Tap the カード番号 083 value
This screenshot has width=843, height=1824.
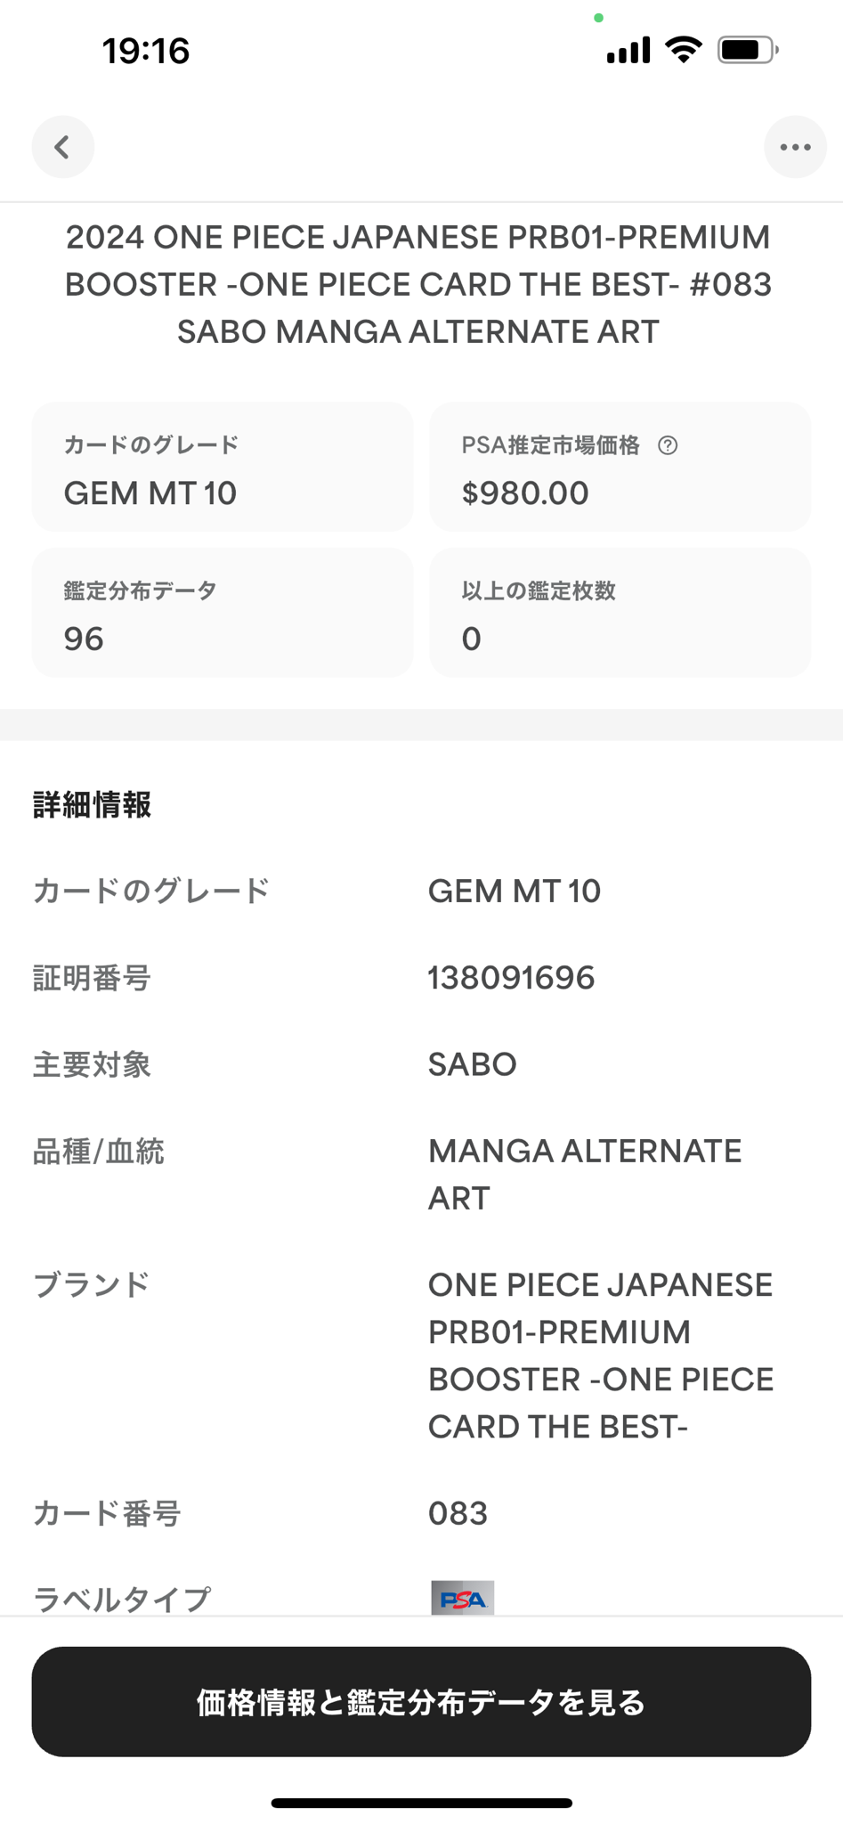[x=458, y=1513]
